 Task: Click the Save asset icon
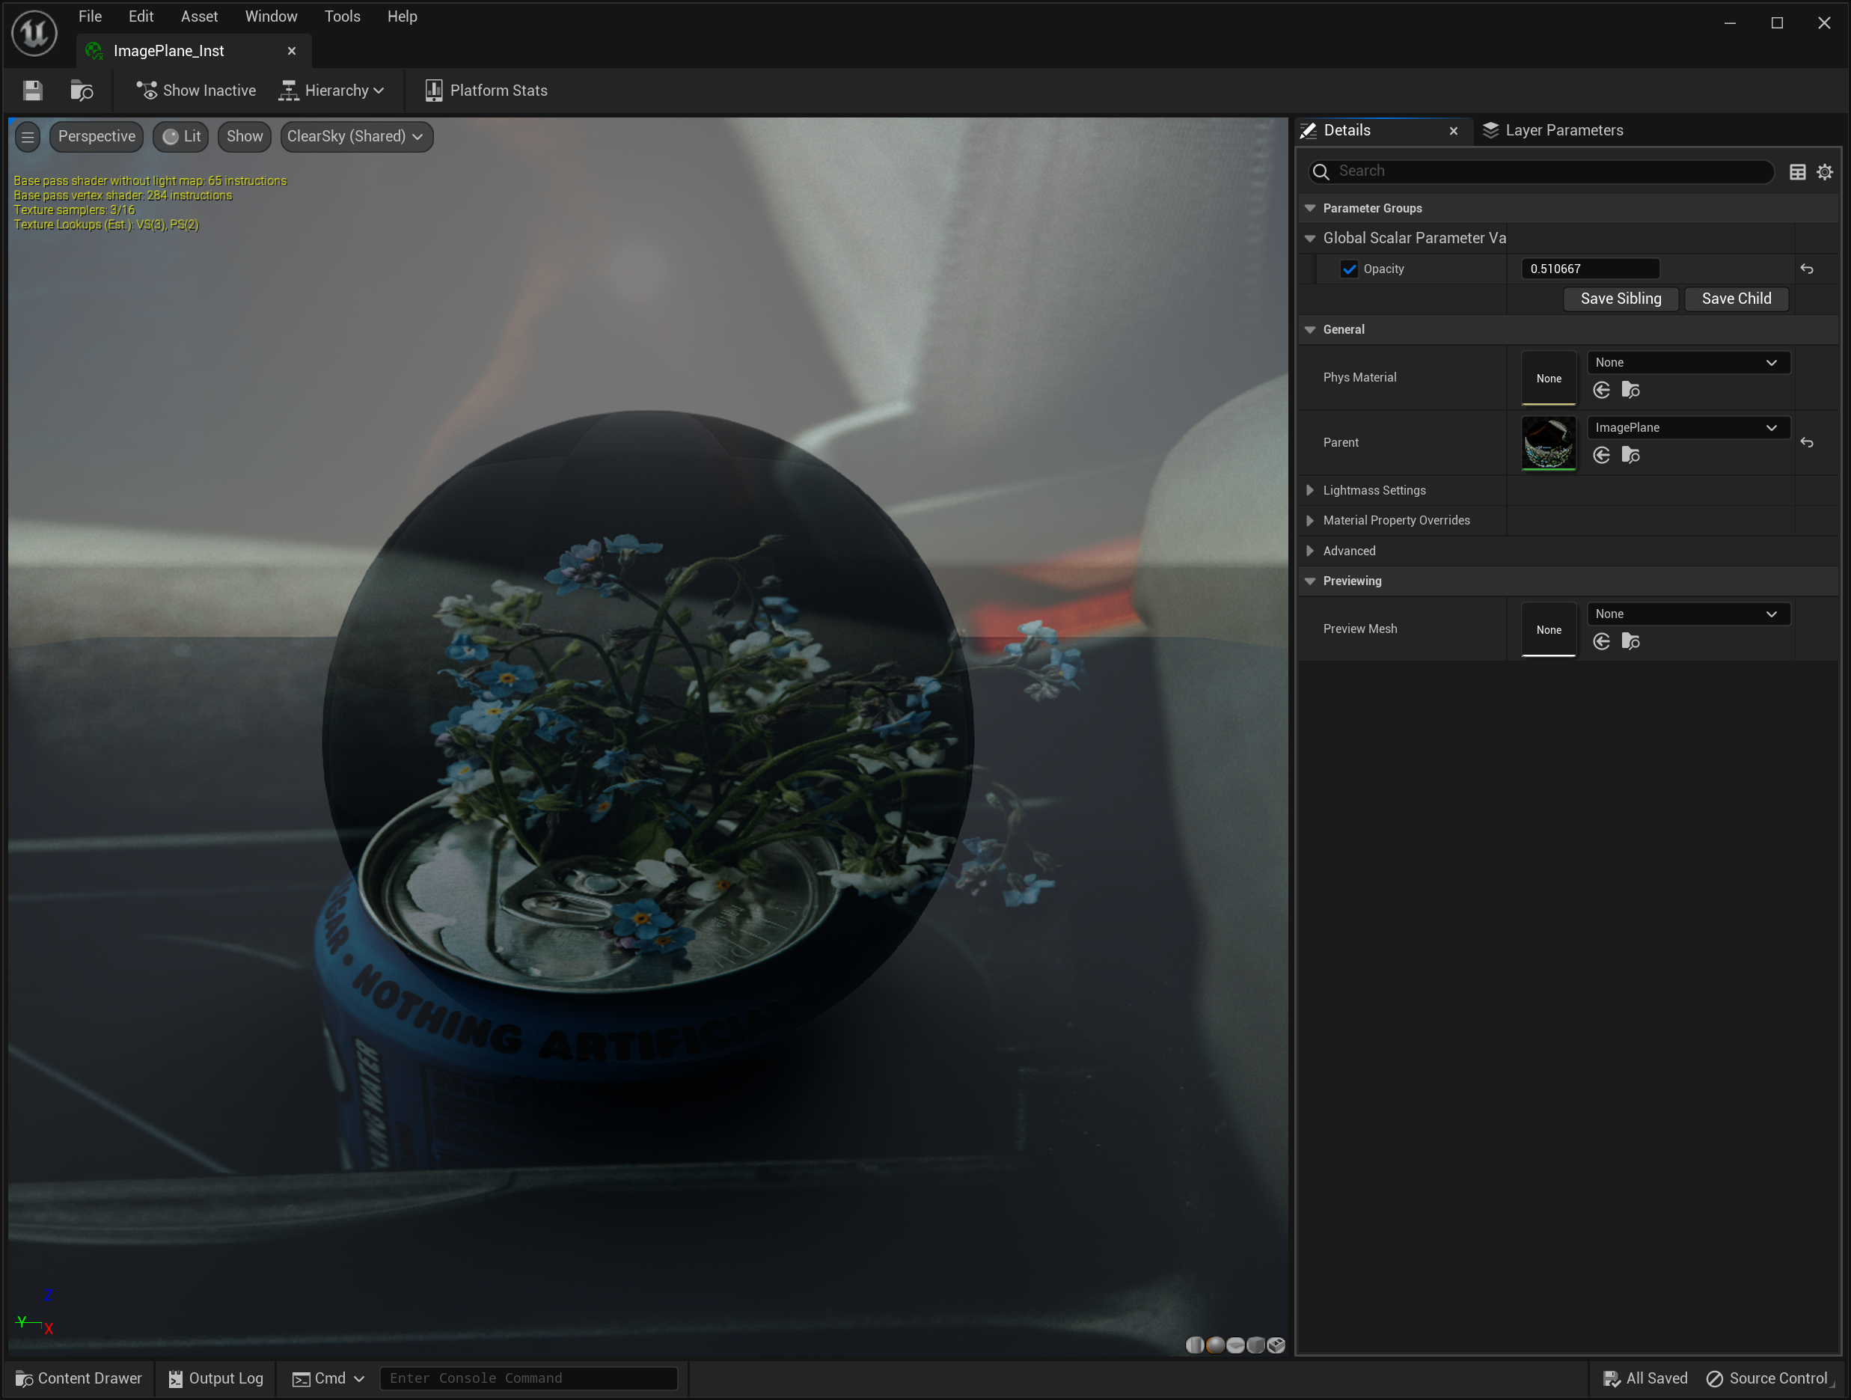(33, 91)
